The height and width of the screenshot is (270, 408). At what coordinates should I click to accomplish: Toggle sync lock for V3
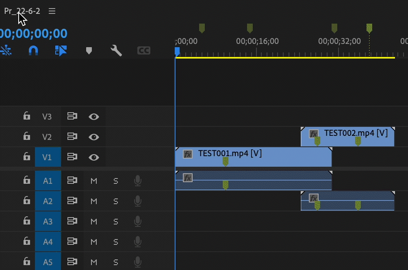click(72, 116)
